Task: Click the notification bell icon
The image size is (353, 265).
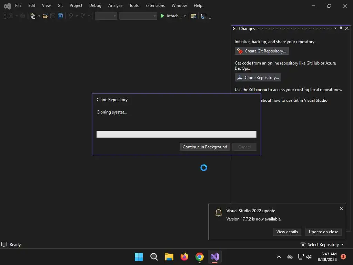Action: [218, 213]
